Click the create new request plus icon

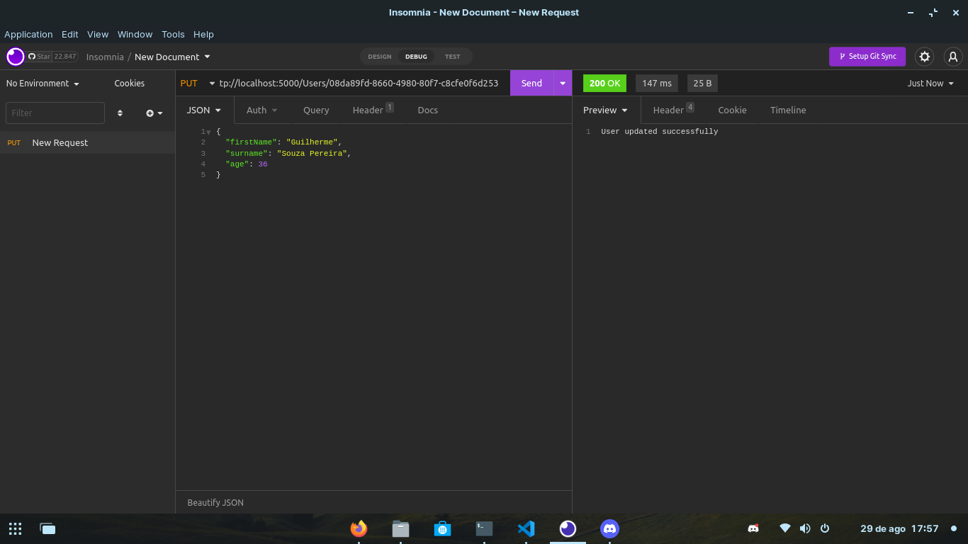pos(150,113)
